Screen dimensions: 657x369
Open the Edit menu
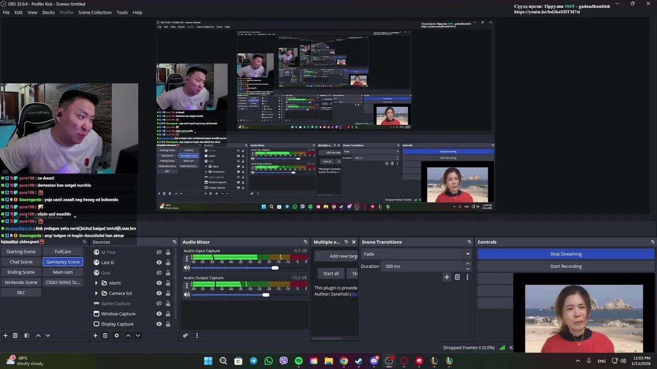point(18,12)
